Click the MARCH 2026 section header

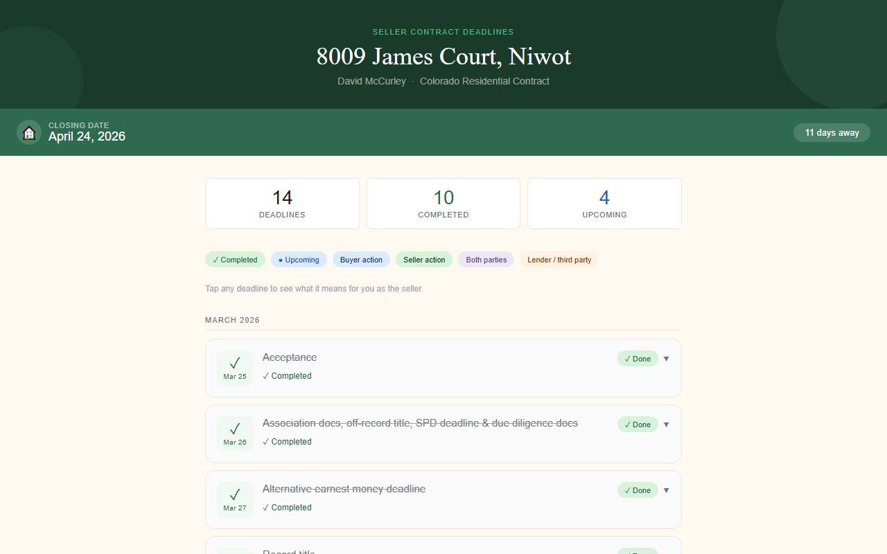(232, 320)
